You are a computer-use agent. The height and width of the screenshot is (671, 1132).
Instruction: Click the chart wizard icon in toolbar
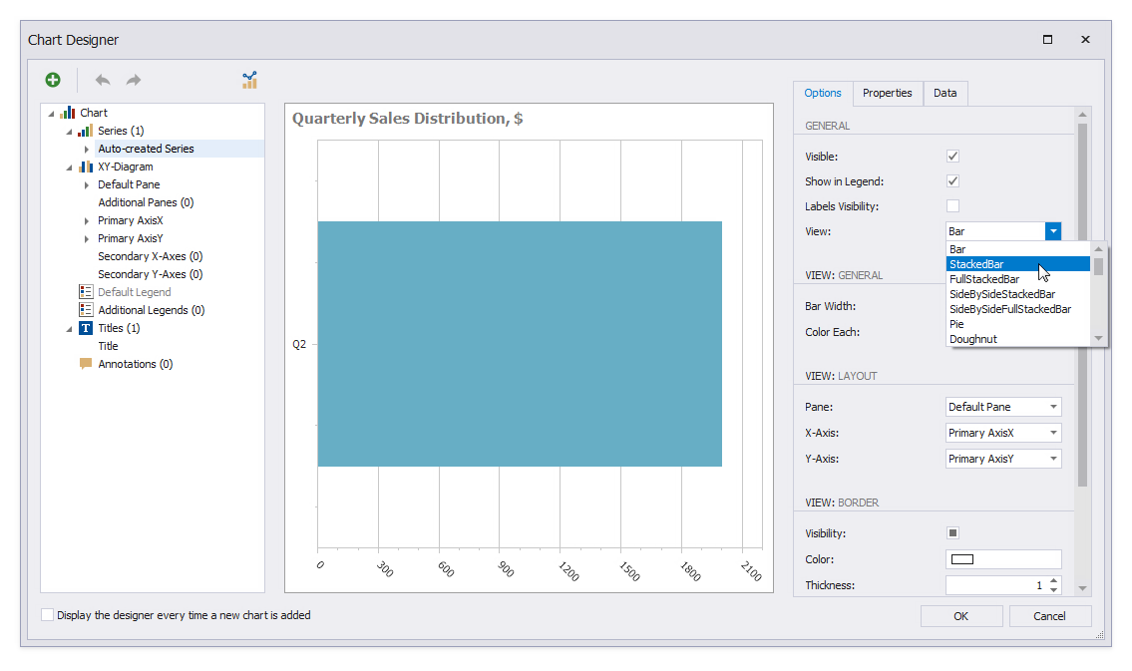[249, 80]
